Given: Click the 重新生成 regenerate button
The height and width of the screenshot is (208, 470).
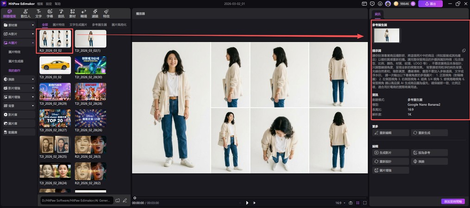Looking at the screenshot, I should point(429,133).
